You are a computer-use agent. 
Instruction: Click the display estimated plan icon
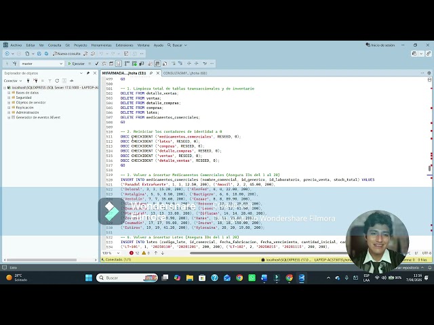[104, 64]
